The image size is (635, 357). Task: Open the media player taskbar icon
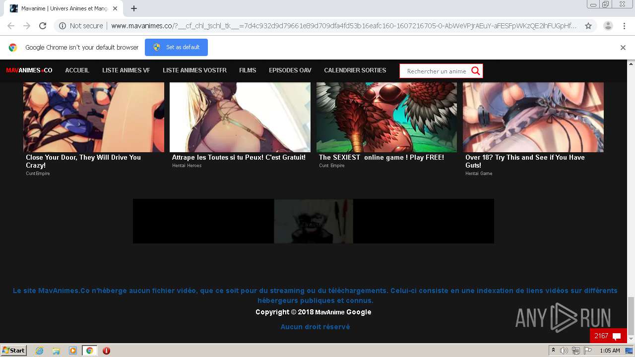(x=73, y=351)
